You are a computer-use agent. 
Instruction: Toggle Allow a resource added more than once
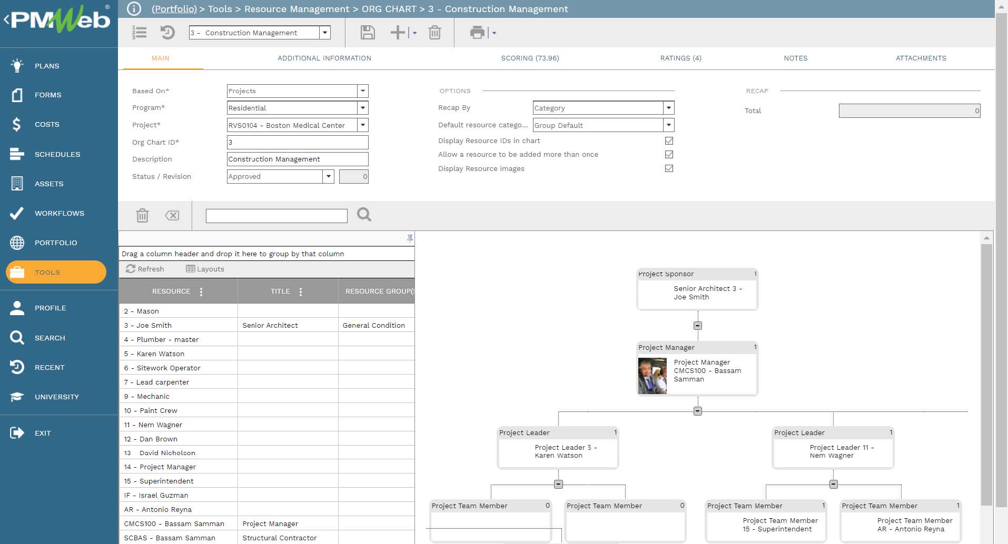669,154
